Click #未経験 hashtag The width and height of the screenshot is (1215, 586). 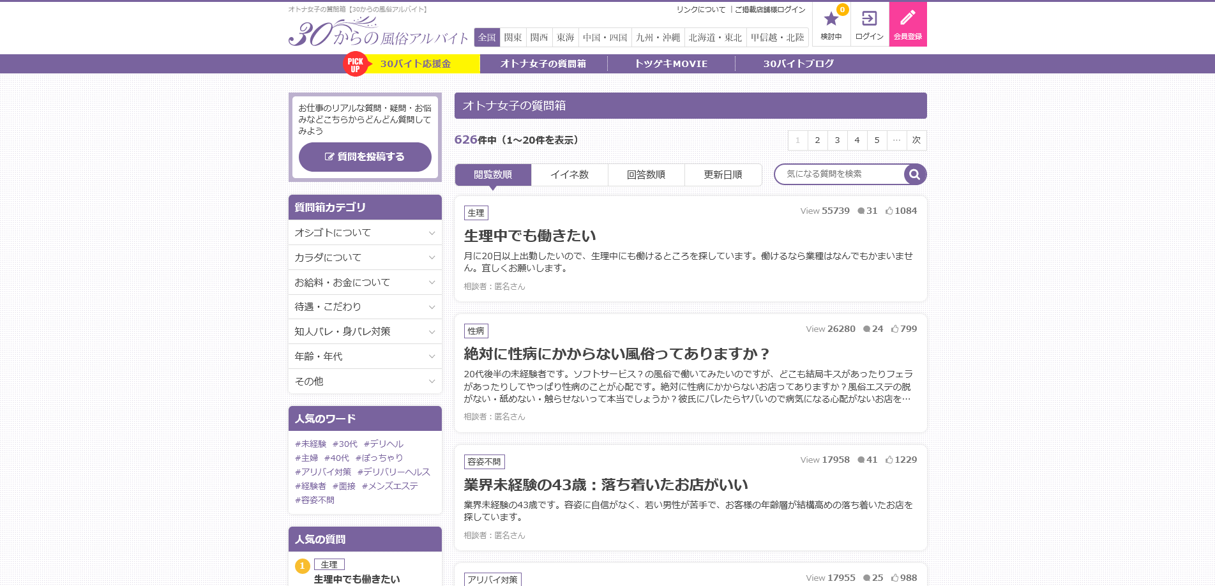310,444
